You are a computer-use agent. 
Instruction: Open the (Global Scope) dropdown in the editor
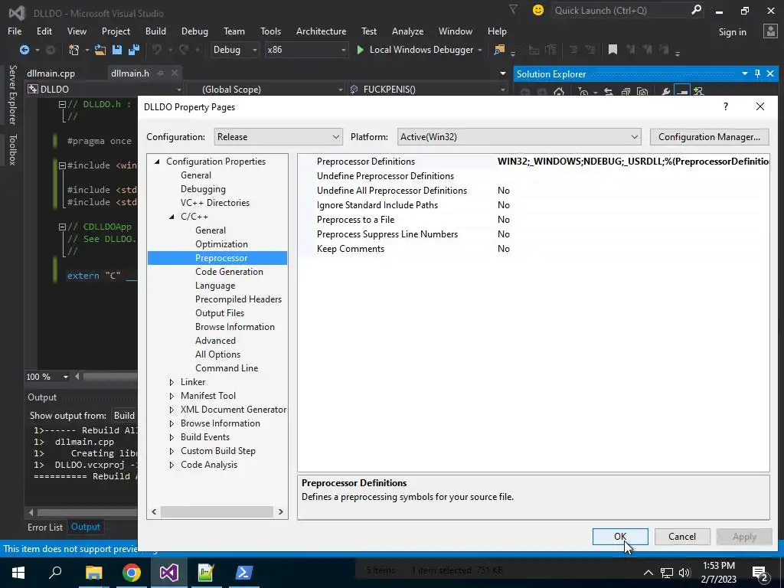[265, 90]
